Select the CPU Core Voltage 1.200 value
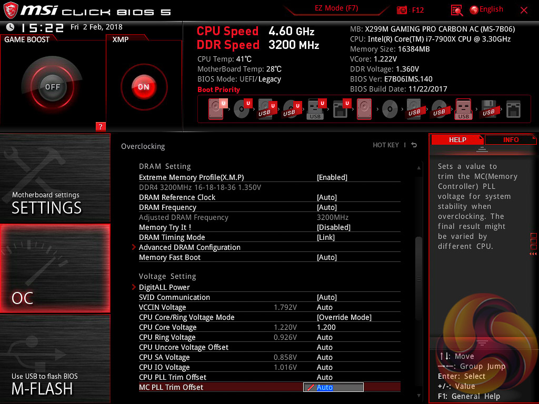This screenshot has height=404, width=539. (326, 327)
